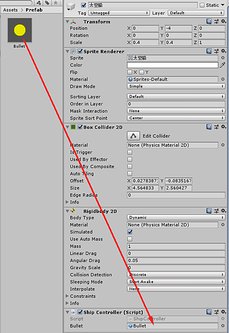The image size is (229, 333).
Task: Disable the Sprite Renderer component checkbox
Action: [x=80, y=51]
